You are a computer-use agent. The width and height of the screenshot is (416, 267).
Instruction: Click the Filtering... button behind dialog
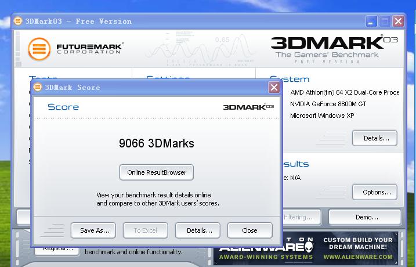[301, 217]
